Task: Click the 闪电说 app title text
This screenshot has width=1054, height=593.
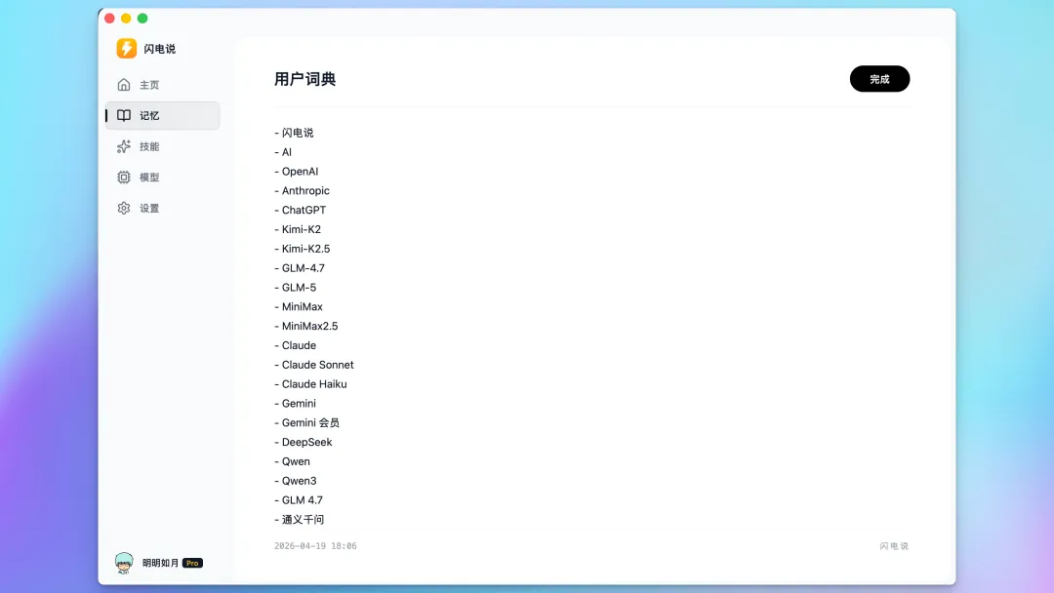Action: 159,49
